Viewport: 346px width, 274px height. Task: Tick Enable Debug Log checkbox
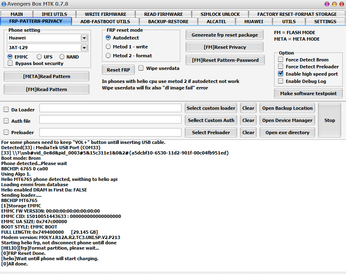(x=281, y=81)
